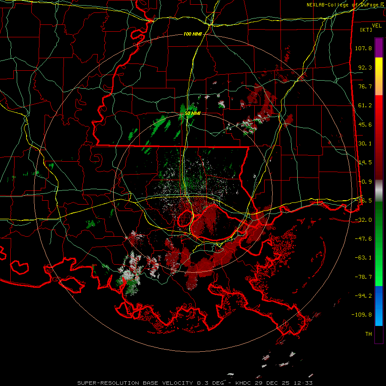Screen dimensions: 386x386
Task: Click the 50 NMI range ring label
Action: [193, 114]
